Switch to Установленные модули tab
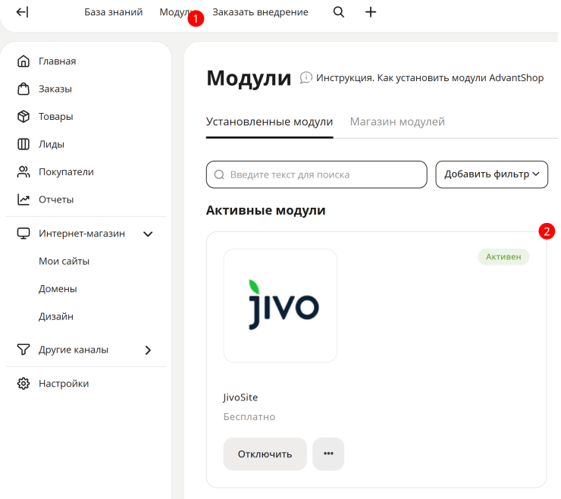 click(269, 121)
